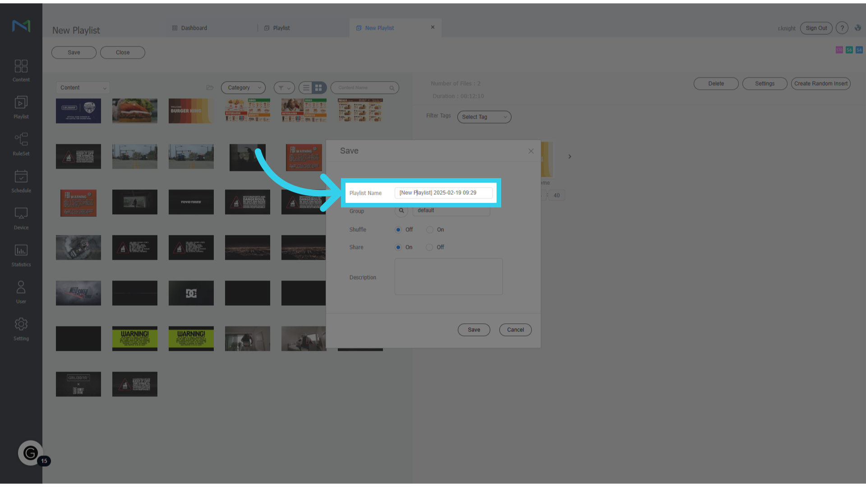Click the globe language icon
Viewport: 866px width, 487px height.
(858, 28)
